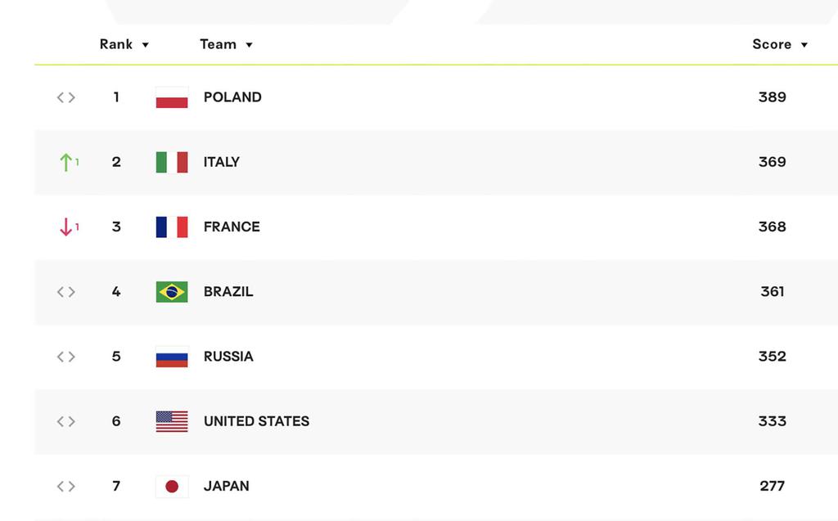
Task: Click Poland's unchanged rank indicator icon
Action: 66,97
